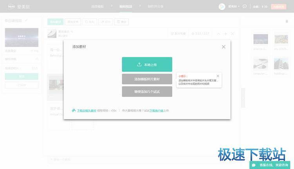Switch to the 选择模板 step tab
The height and width of the screenshot is (169, 294).
[x=97, y=7]
